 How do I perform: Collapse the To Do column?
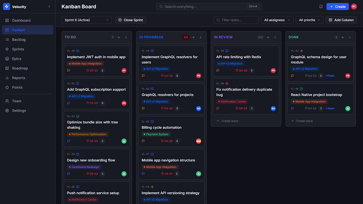[126, 37]
